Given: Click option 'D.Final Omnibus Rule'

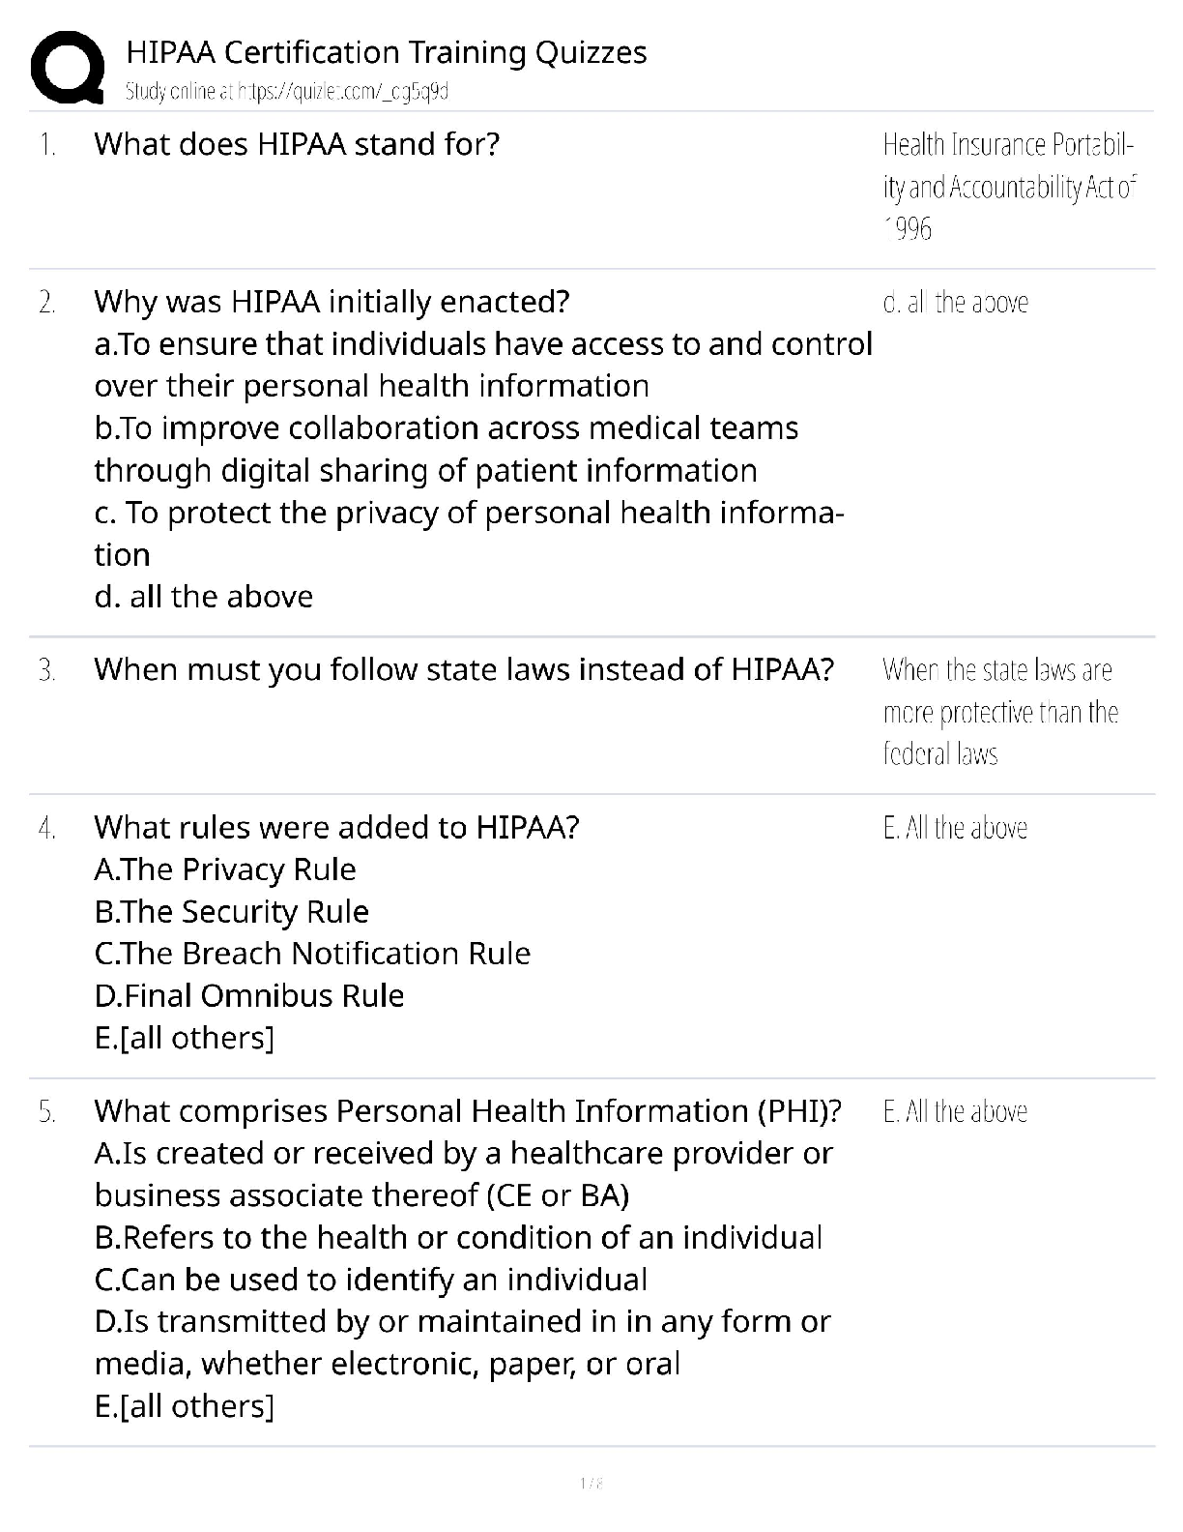Looking at the screenshot, I should 249,996.
